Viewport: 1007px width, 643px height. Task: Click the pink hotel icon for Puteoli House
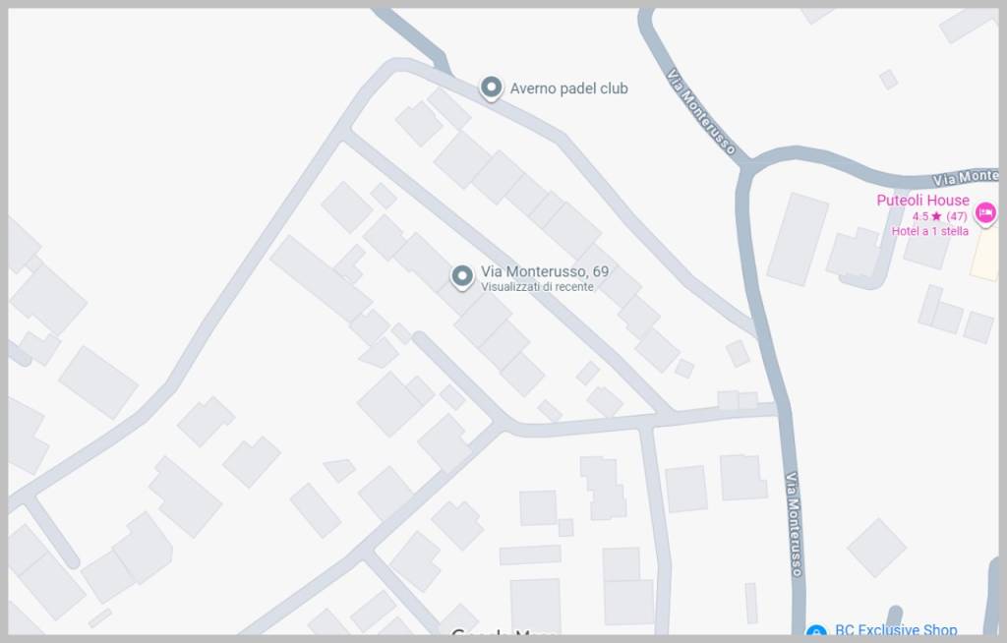985,212
